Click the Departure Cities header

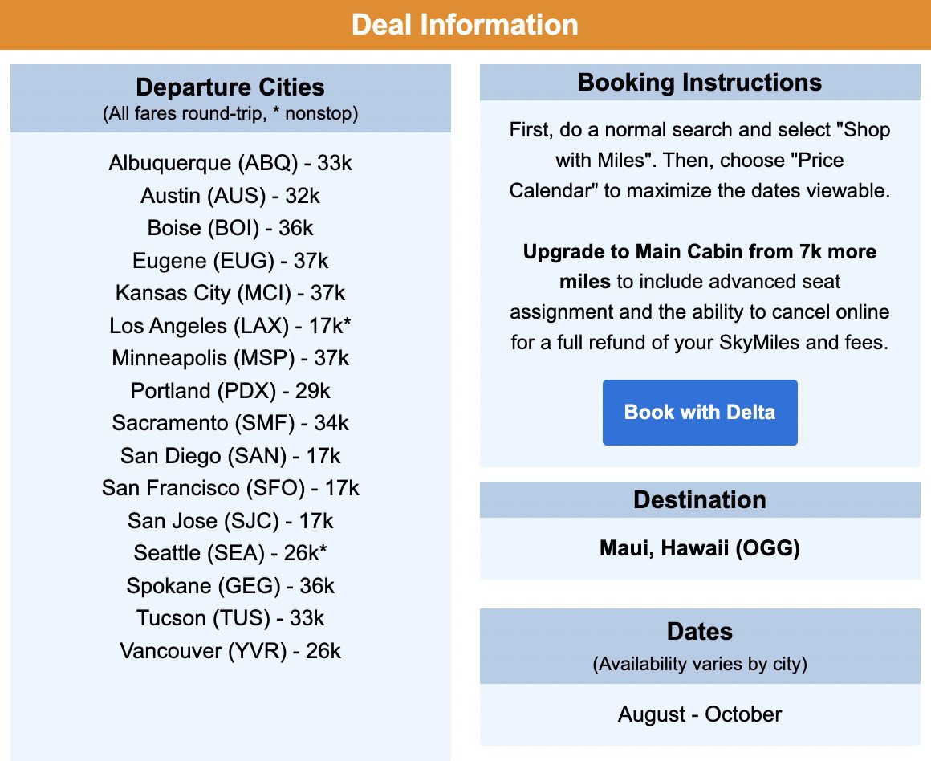point(230,87)
